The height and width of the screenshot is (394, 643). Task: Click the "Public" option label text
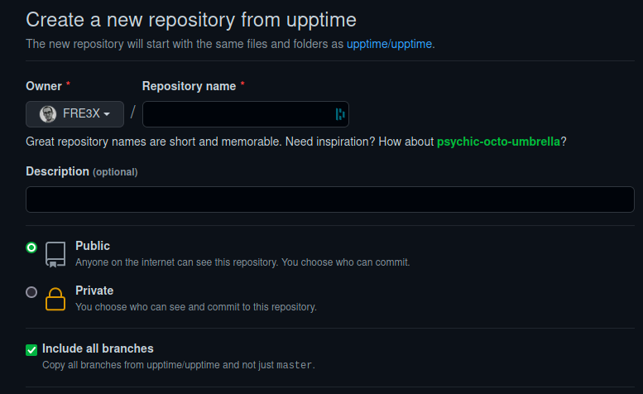click(x=93, y=246)
